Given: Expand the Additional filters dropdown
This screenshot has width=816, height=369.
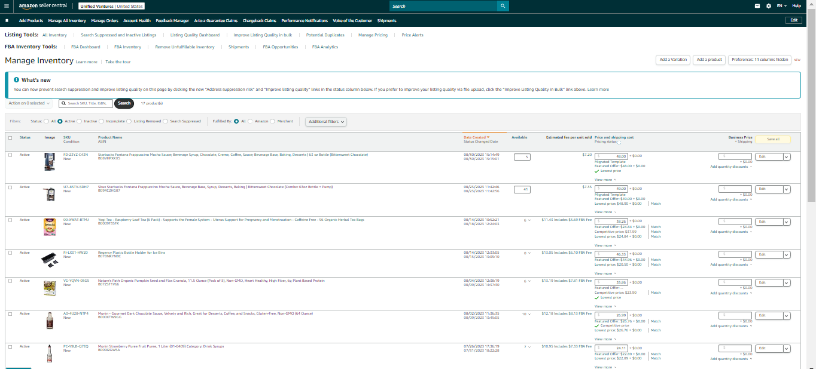Looking at the screenshot, I should (x=326, y=121).
